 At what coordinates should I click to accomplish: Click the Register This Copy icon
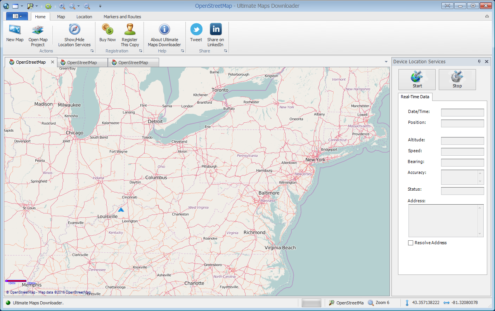pos(130,30)
